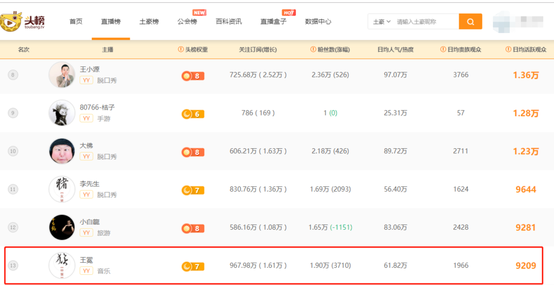
Task: Click the 关注订阅(增长) column header
Action: click(x=258, y=50)
